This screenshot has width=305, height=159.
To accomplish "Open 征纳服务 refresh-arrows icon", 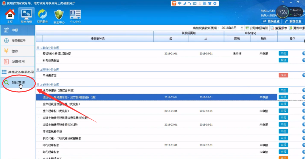I will [x=42, y=16].
